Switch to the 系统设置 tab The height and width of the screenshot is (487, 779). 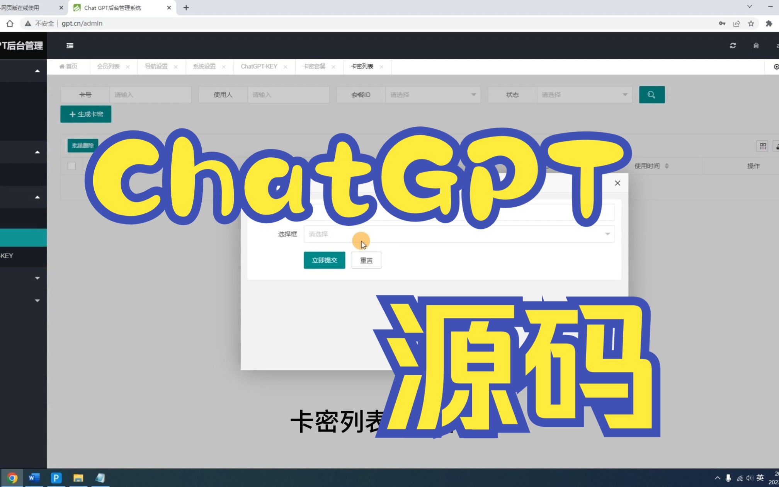tap(204, 66)
